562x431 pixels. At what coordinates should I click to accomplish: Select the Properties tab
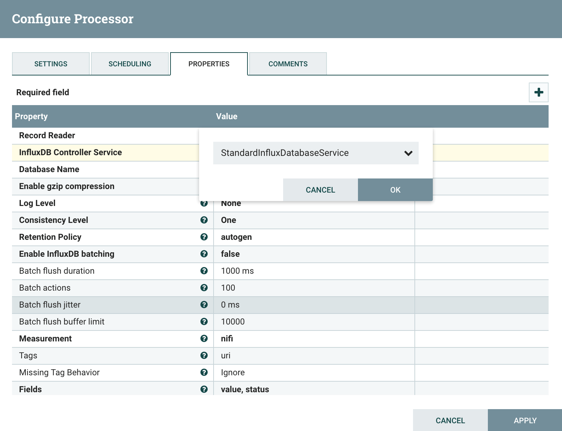209,64
